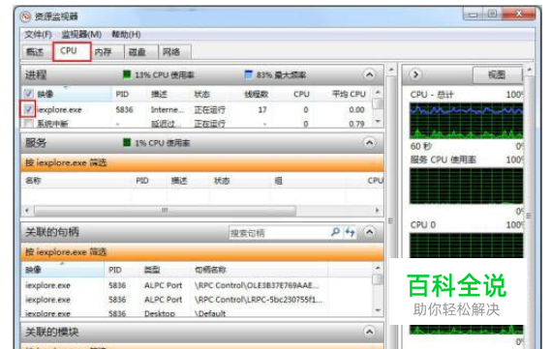Open the 文件(F) menu
Viewport: 551px width, 349px height.
(38, 35)
